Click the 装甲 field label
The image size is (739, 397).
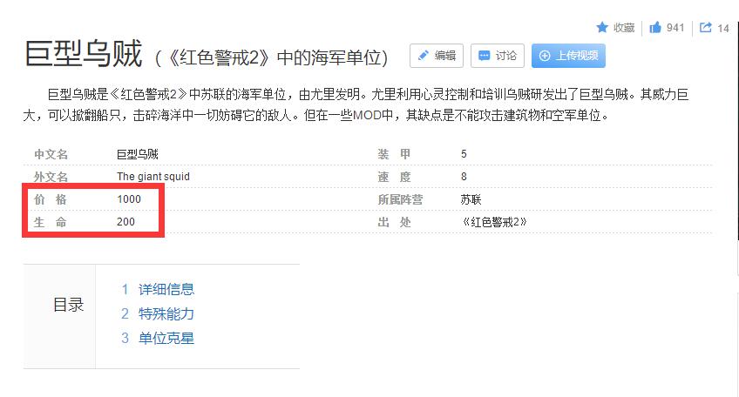[395, 154]
